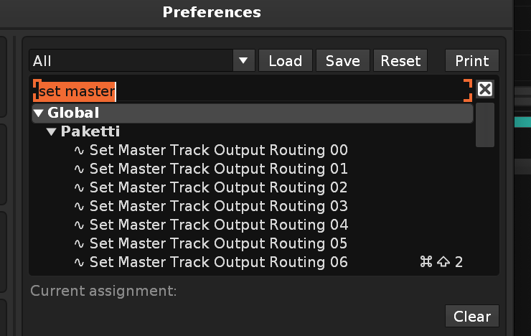Click the wave icon beside Routing 02

click(x=80, y=187)
